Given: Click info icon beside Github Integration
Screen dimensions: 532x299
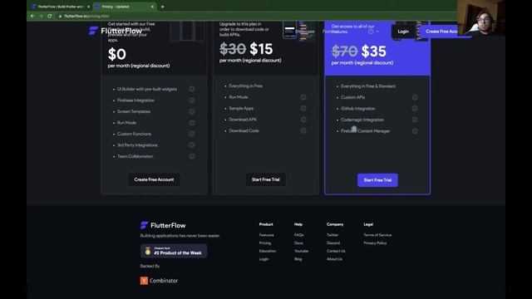Looking at the screenshot, I should (415, 109).
